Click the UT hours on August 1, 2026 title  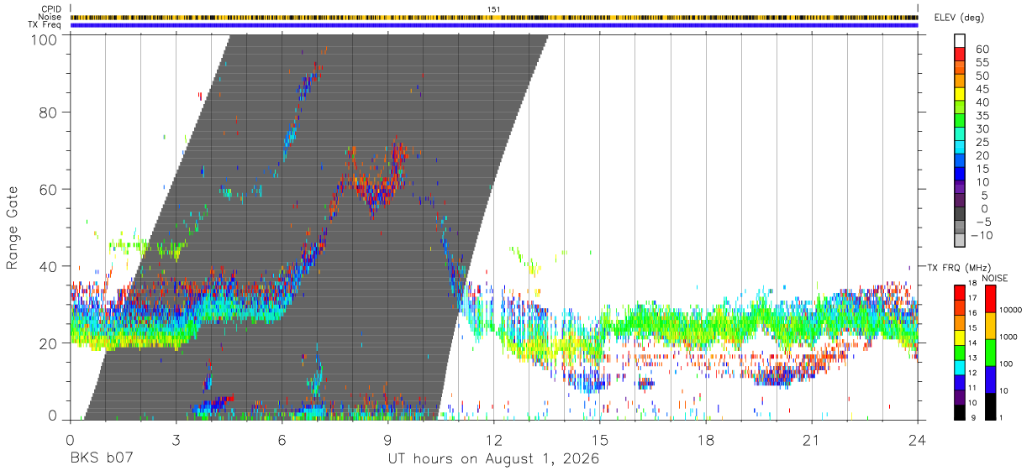tap(493, 459)
